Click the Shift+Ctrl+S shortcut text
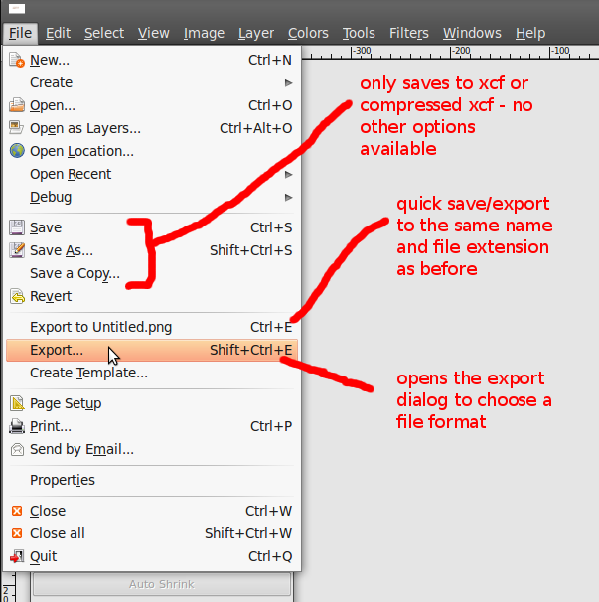 pyautogui.click(x=251, y=250)
